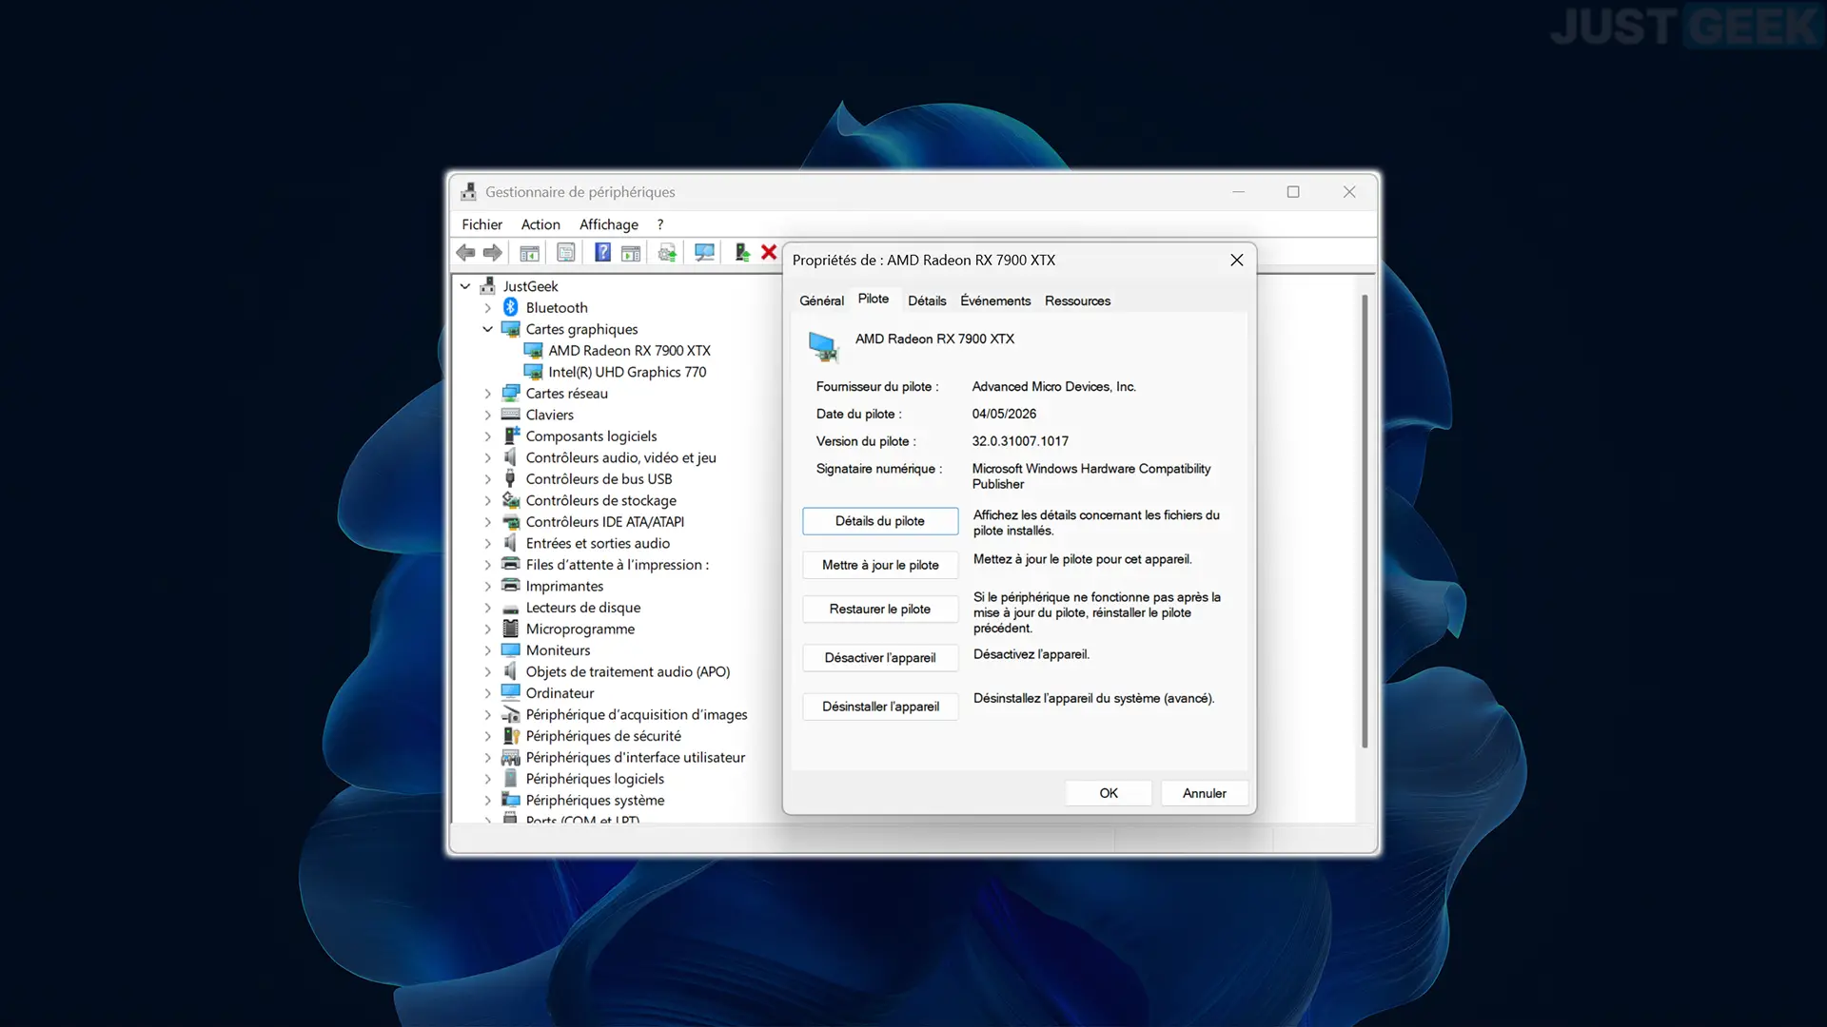Click the red X uninstall device icon

click(769, 253)
